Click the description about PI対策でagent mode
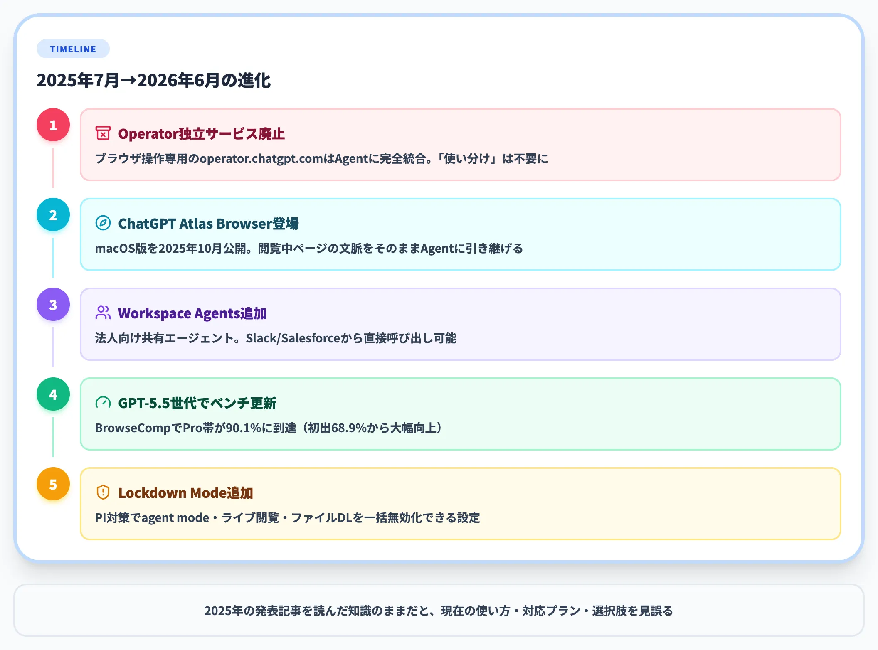The height and width of the screenshot is (650, 878). pos(288,518)
